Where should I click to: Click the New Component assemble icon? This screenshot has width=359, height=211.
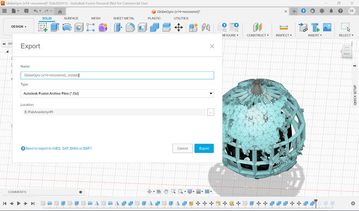[193, 28]
